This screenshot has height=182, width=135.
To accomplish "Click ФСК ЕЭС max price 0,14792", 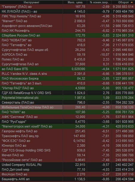I will (79, 141).
